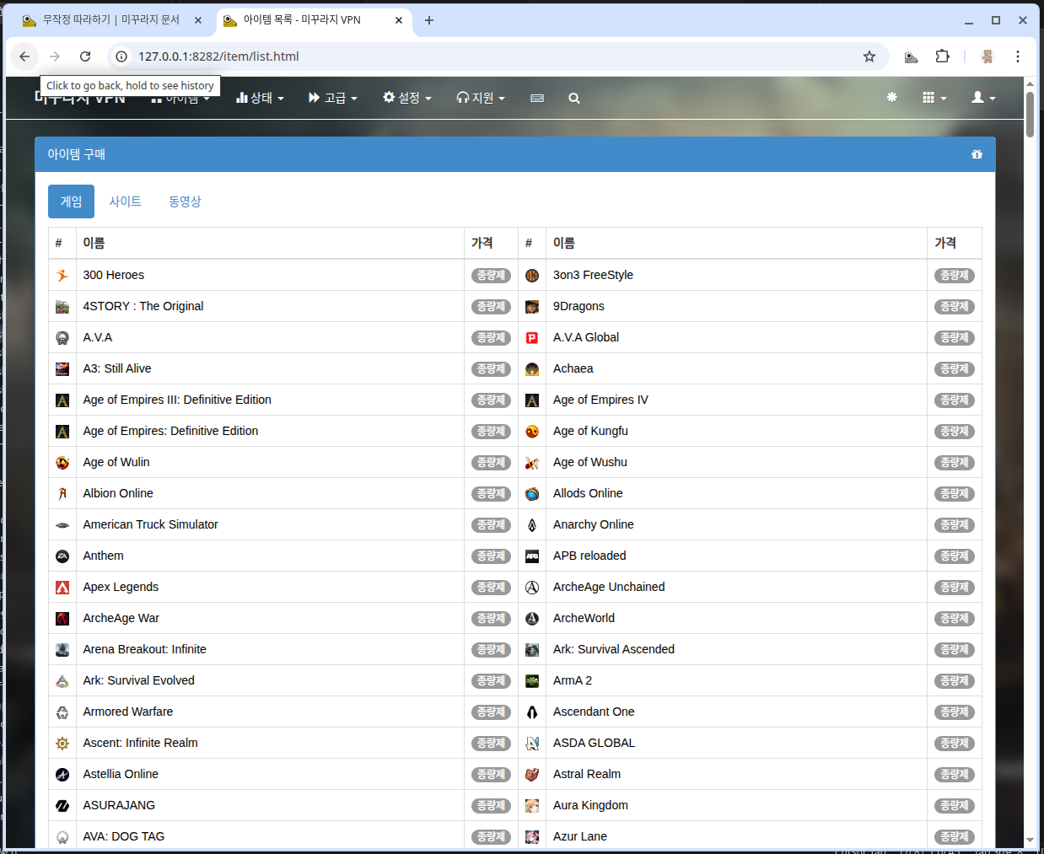Screen dimensions: 1044x854
Task: Click the keyboard icon in navbar
Action: 537,99
